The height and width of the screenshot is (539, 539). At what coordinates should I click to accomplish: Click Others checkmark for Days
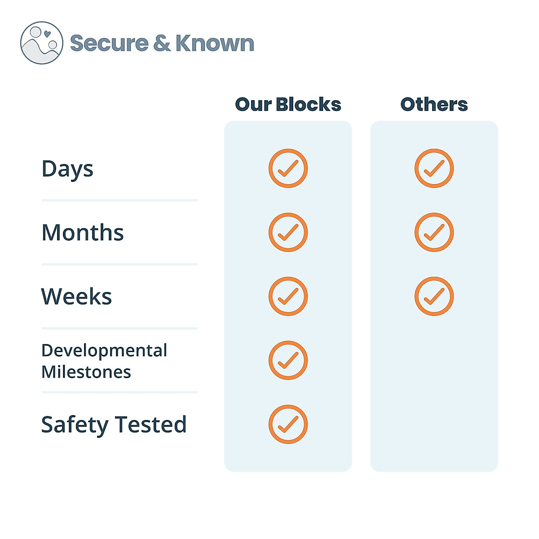click(434, 168)
